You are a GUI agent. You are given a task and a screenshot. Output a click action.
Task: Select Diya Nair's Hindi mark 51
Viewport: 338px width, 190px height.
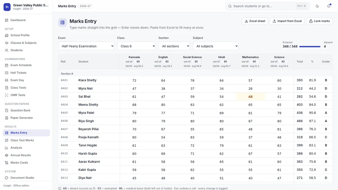coord(221,178)
